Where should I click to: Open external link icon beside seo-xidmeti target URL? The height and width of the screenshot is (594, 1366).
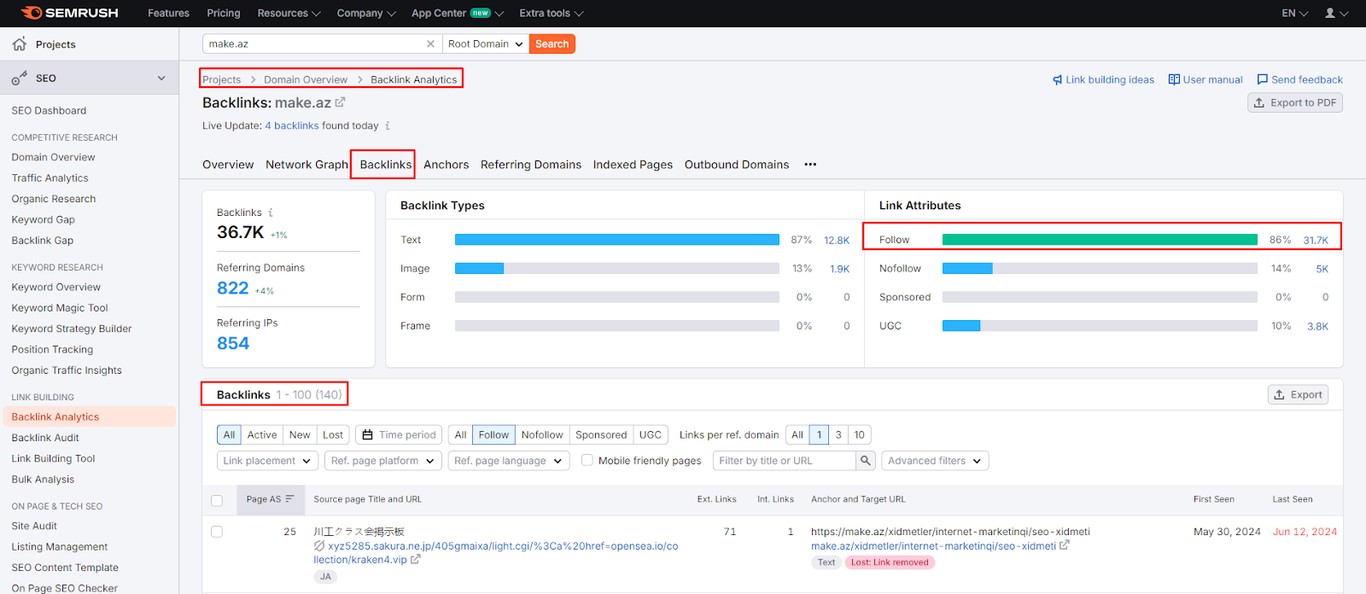pyautogui.click(x=1065, y=545)
